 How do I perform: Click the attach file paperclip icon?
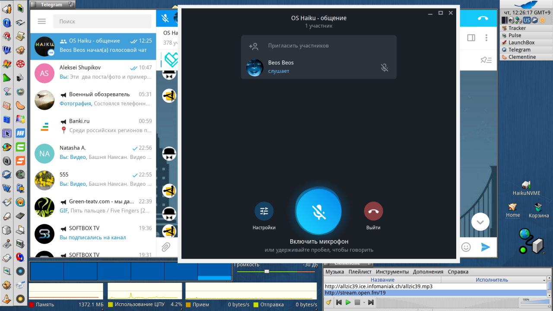(165, 247)
